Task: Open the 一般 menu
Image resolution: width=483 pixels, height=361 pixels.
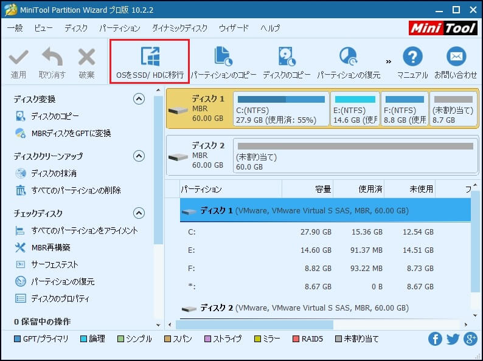Action: 15,29
